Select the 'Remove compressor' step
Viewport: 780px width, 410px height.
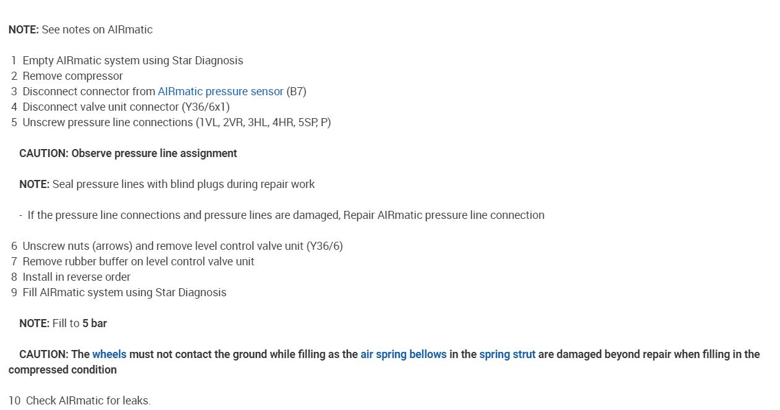tap(72, 76)
